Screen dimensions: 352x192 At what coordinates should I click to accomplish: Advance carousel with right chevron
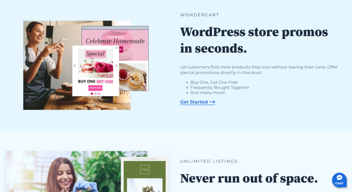[x=117, y=66]
